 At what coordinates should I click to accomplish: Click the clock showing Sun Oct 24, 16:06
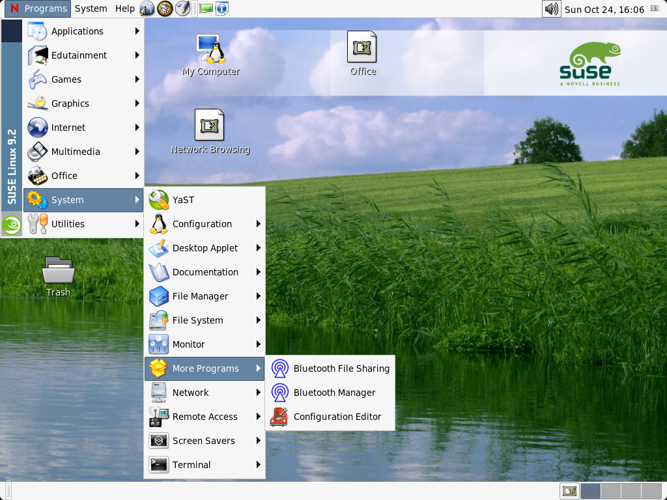pos(604,9)
